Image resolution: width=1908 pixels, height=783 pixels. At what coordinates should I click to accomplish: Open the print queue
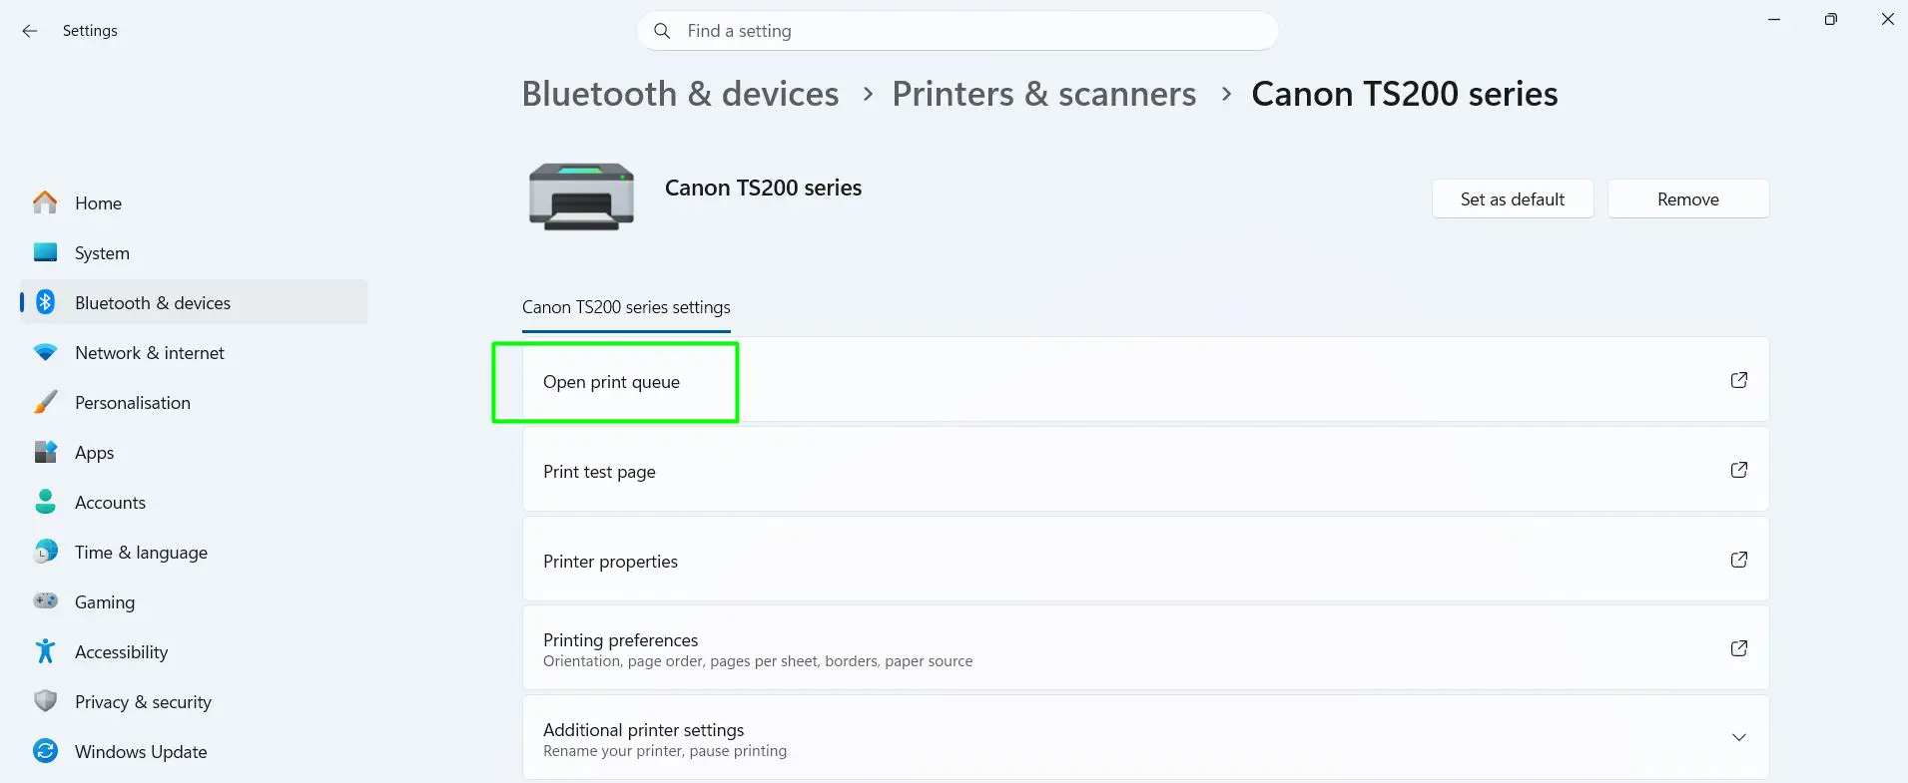1145,380
